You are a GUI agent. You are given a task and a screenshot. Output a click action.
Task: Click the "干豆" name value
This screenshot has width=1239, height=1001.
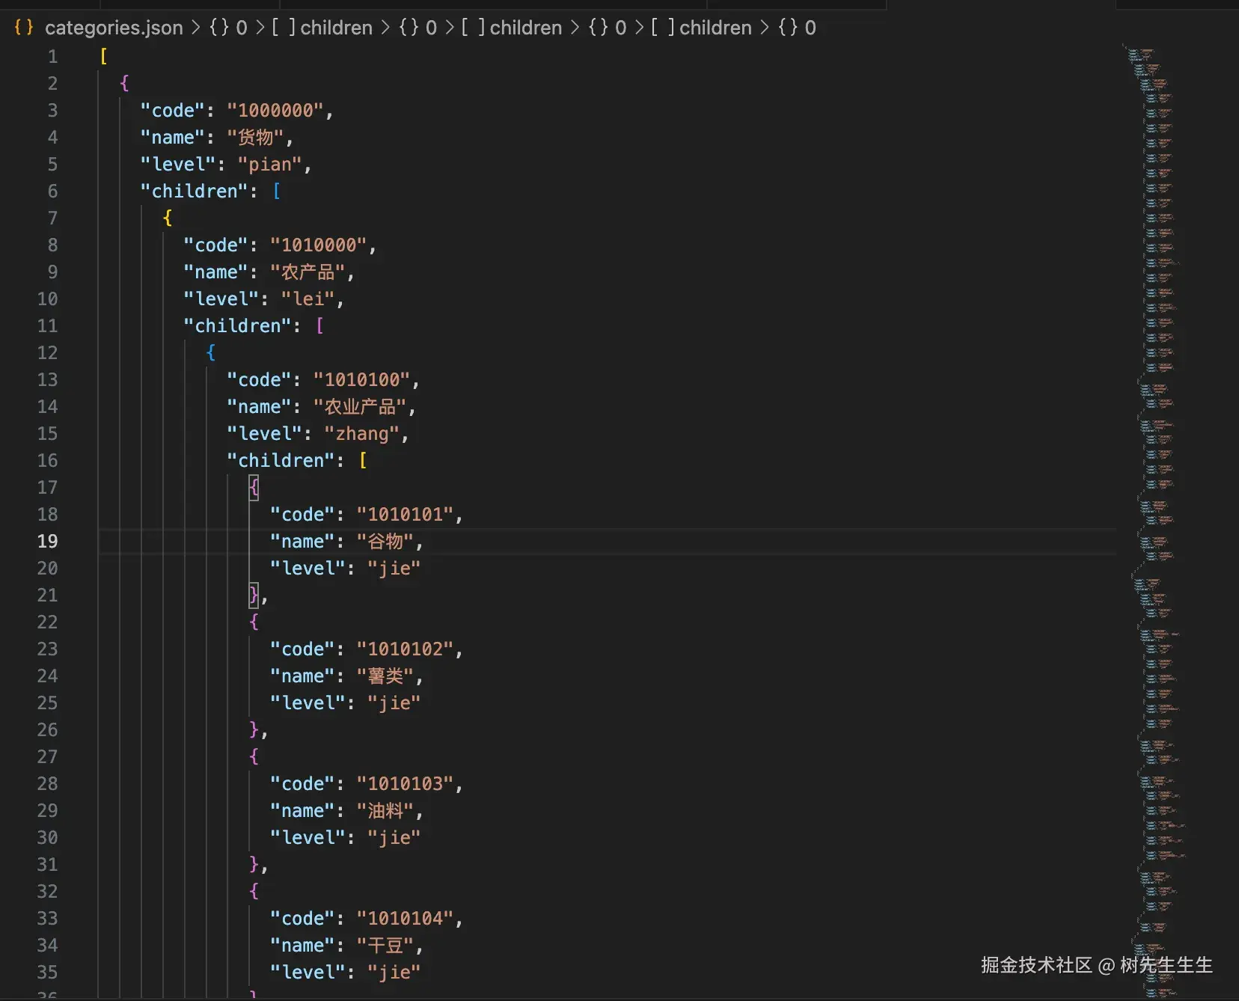point(386,945)
